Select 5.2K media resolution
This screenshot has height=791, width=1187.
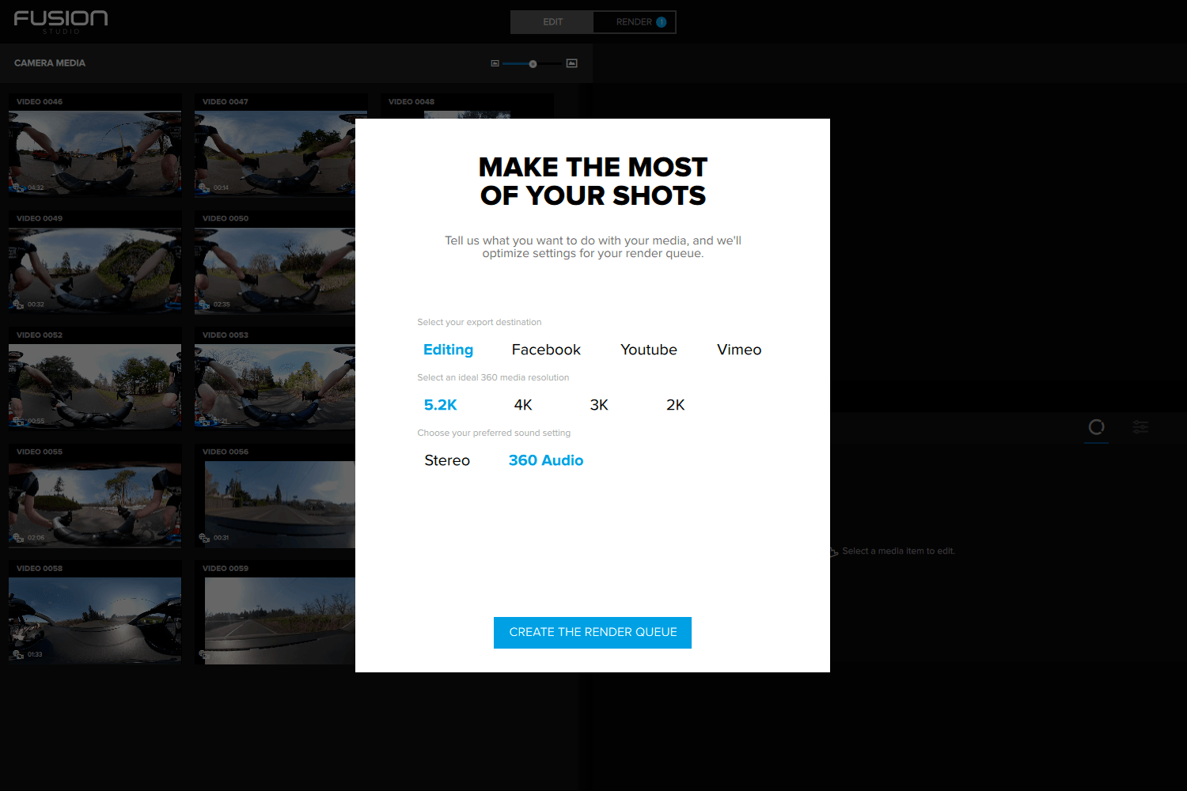click(441, 405)
